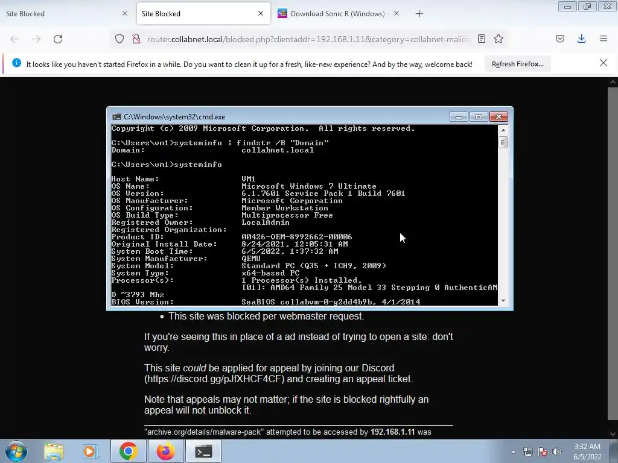Close the cmd.exe window
Viewport: 618px width, 463px height.
(499, 116)
